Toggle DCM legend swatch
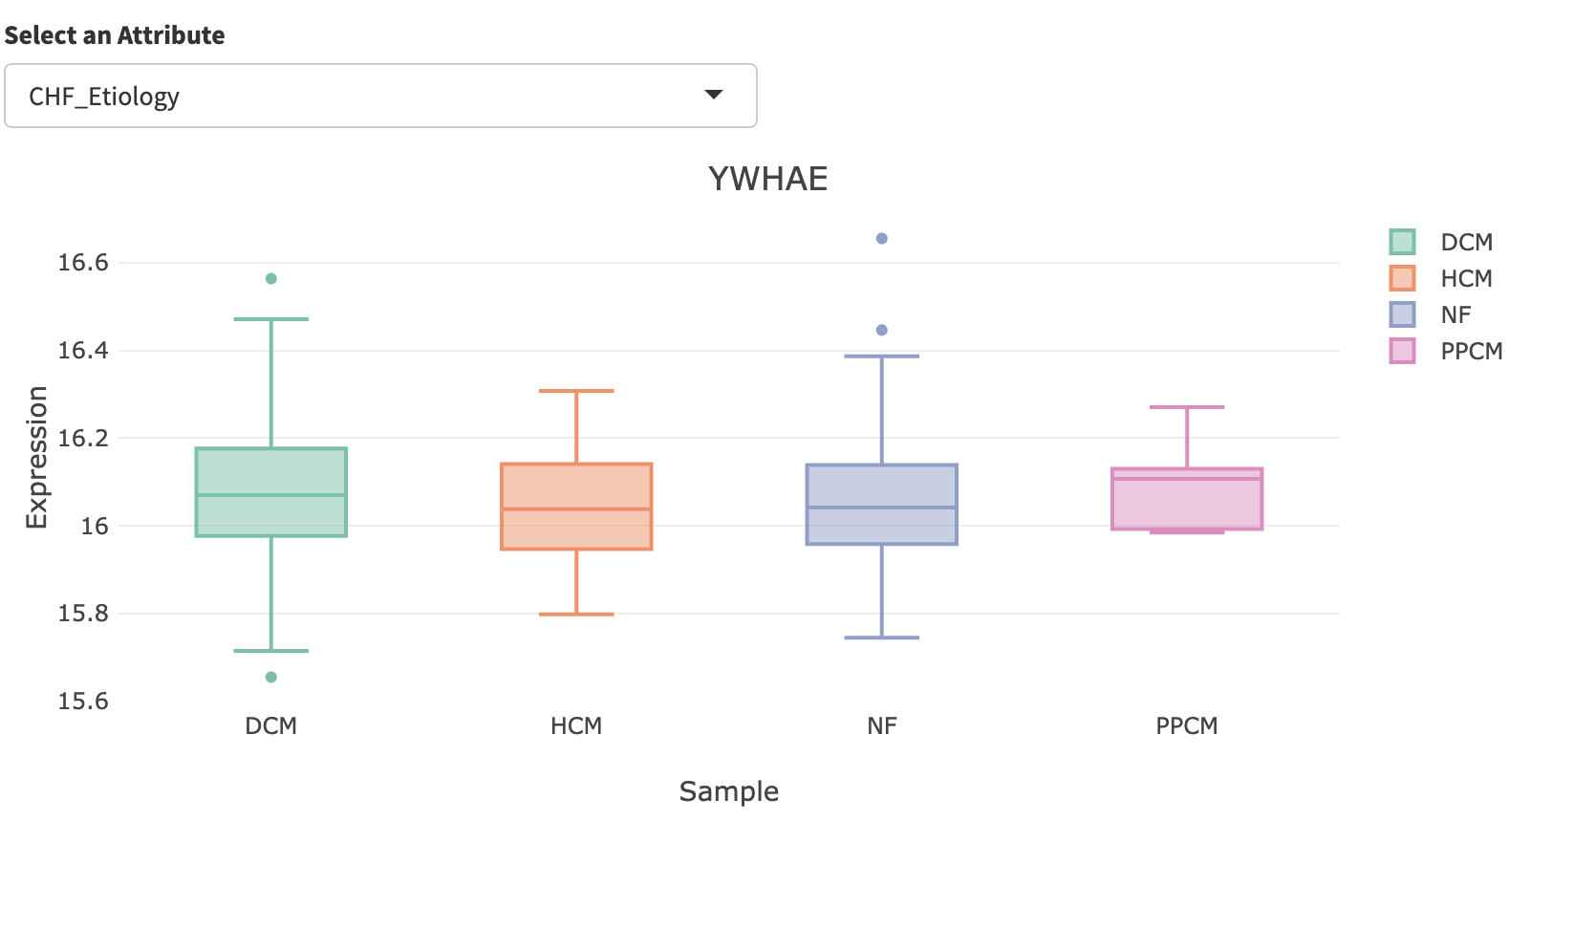 pos(1402,242)
